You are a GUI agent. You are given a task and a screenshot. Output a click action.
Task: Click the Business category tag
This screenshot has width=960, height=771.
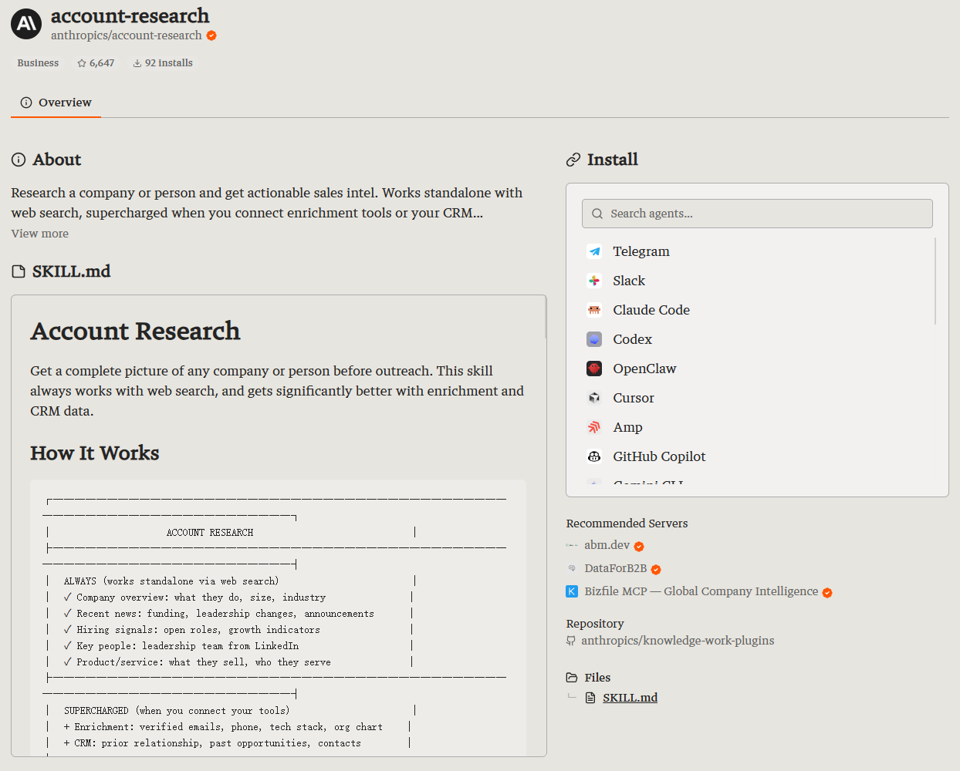pyautogui.click(x=38, y=63)
